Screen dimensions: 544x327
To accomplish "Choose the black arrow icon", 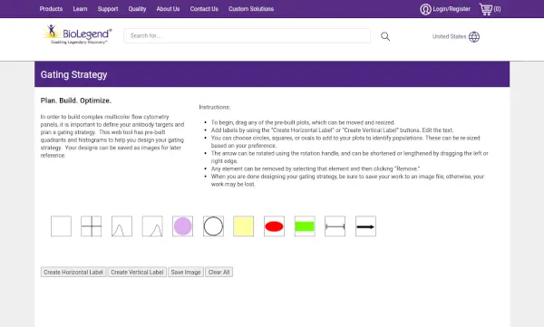I will click(365, 226).
